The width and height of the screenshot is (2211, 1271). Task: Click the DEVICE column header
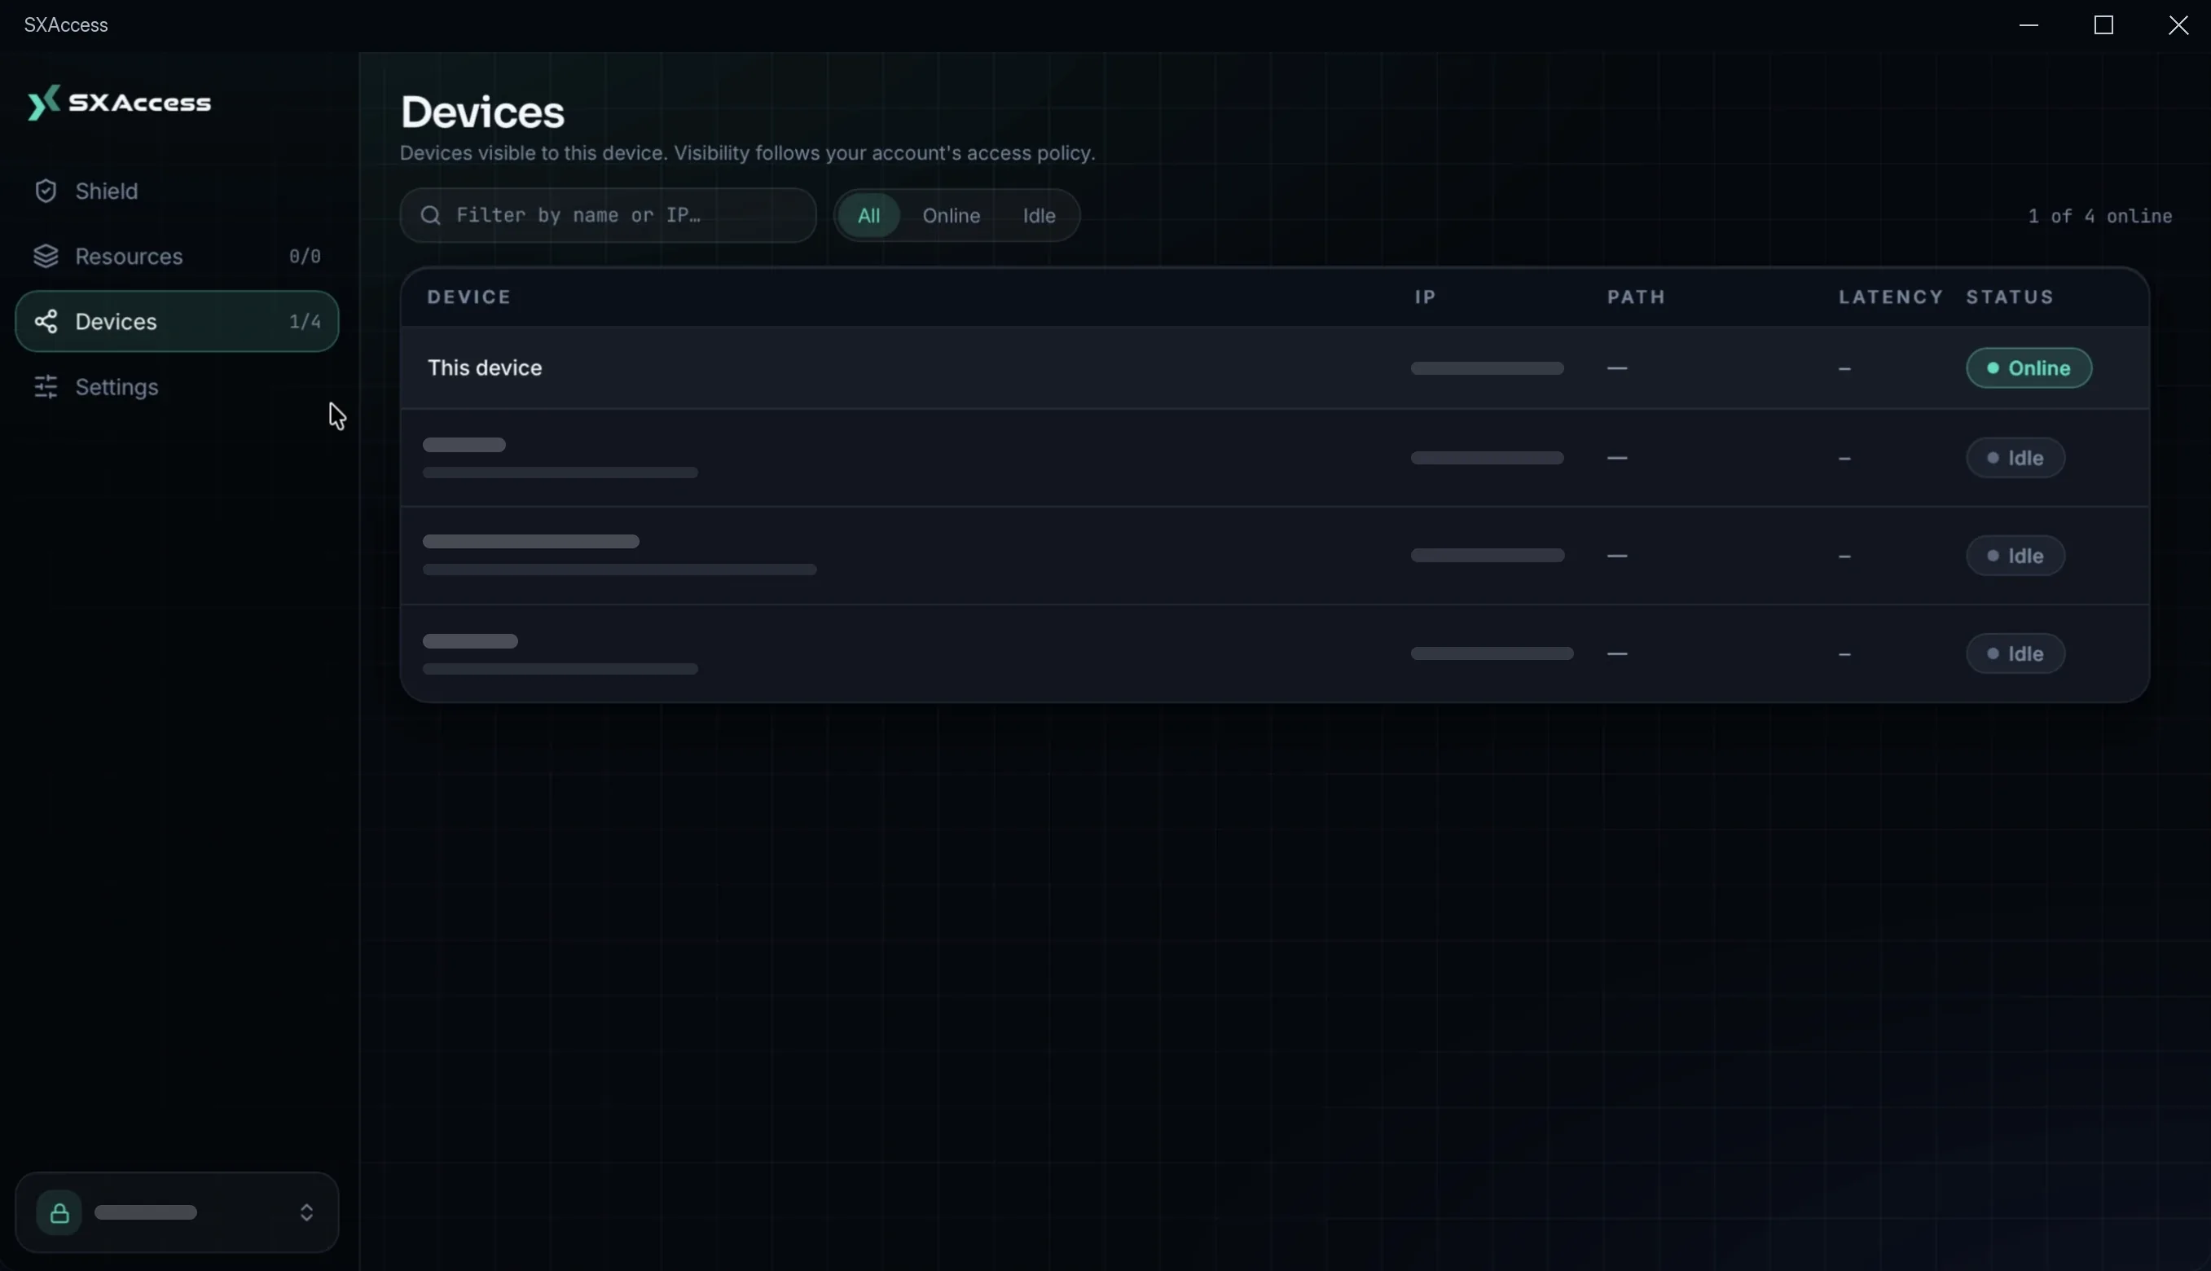[468, 297]
